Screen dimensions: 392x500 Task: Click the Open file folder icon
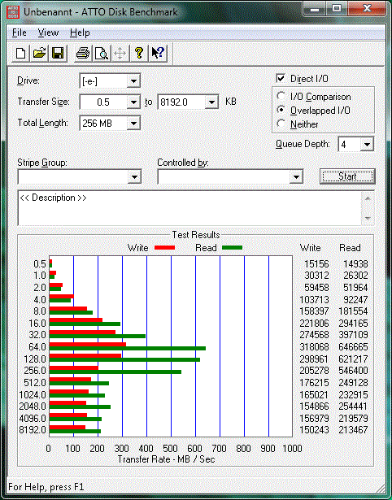click(x=39, y=53)
